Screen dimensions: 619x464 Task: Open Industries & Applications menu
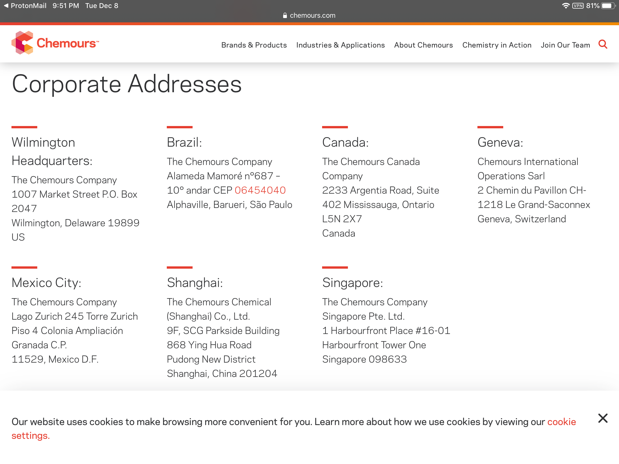coord(340,45)
